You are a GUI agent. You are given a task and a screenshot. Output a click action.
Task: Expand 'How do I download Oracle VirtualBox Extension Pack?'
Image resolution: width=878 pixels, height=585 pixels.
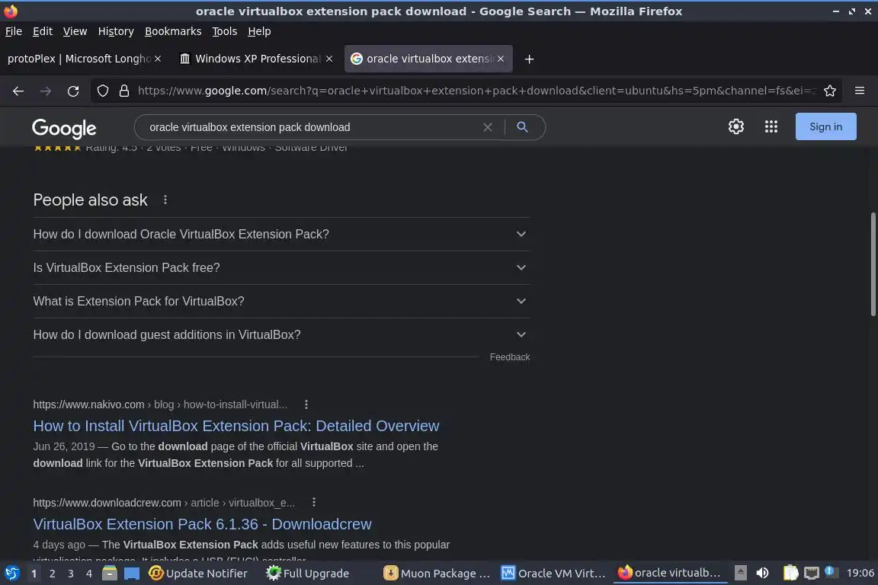[x=282, y=234]
